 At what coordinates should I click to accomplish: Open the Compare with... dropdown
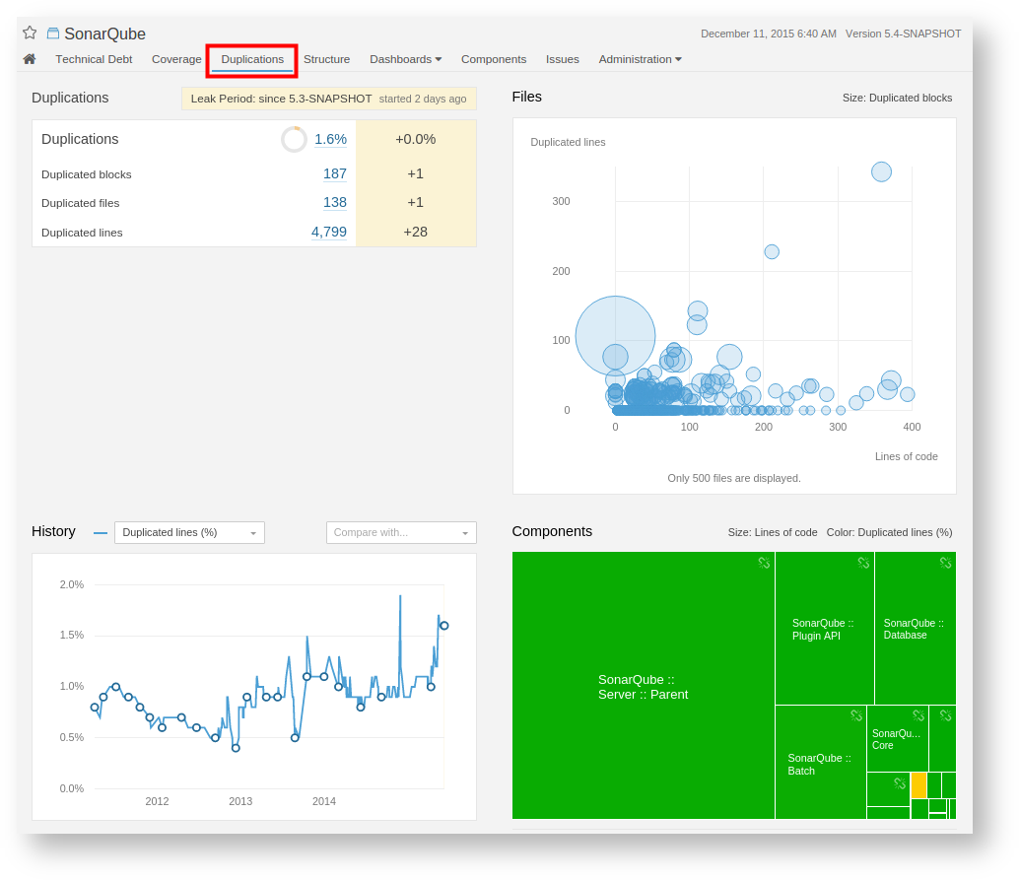click(x=401, y=532)
